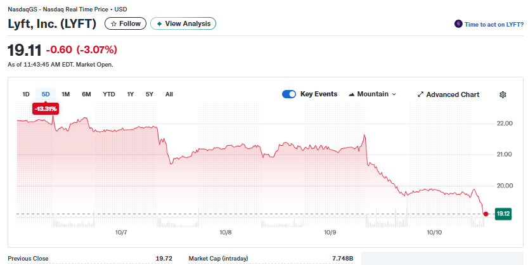Click the purple icon beside Time to act
This screenshot has height=265, width=528.
[458, 24]
